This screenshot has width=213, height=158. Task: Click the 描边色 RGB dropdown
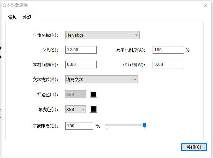click(75, 94)
